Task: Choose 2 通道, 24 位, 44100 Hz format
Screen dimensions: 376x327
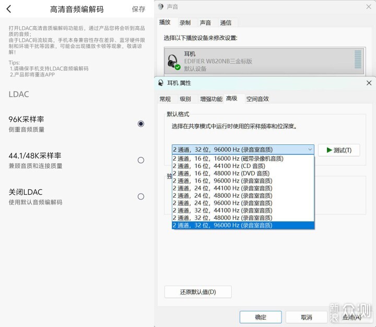Action: pyautogui.click(x=243, y=188)
